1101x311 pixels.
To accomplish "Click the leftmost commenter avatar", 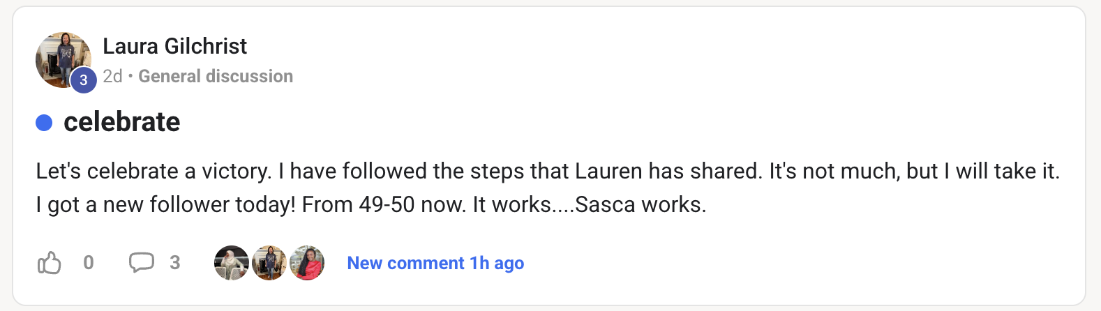I will (x=232, y=263).
